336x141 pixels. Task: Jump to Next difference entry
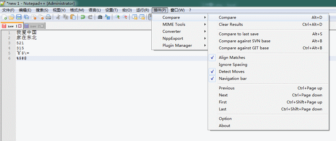(x=268, y=95)
